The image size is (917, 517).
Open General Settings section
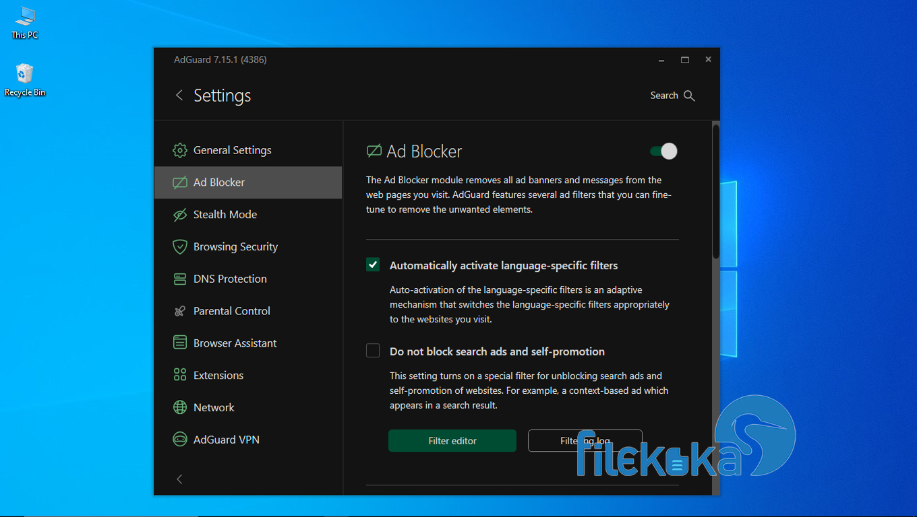248,150
